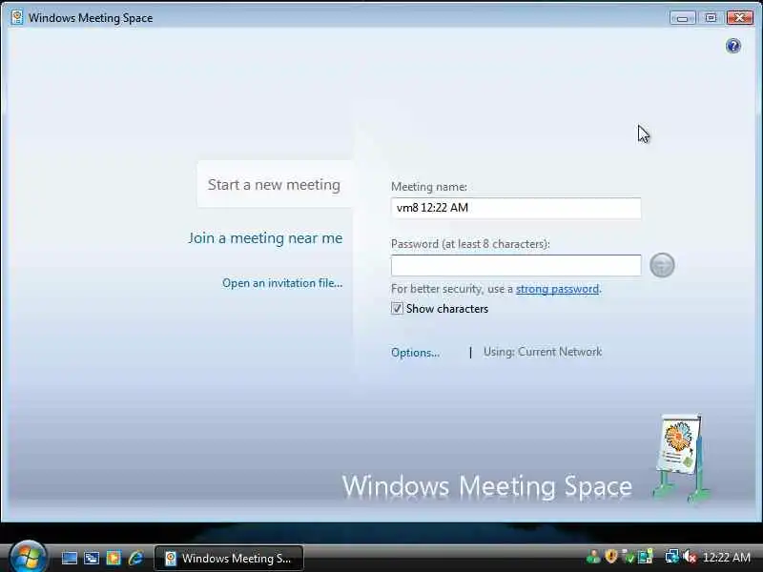Open the network connection tray icon
This screenshot has width=763, height=572.
pyautogui.click(x=672, y=557)
